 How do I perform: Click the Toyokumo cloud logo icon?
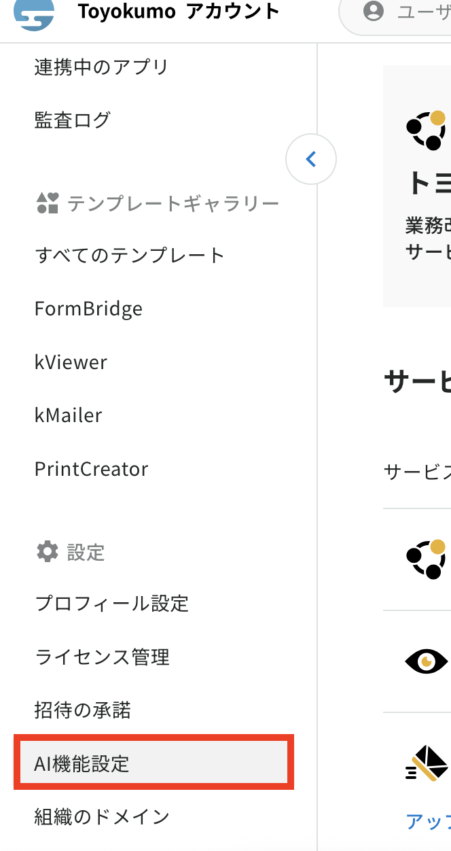click(x=34, y=14)
